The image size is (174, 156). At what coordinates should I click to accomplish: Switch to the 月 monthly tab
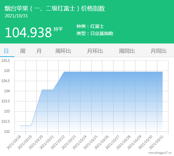39,51
